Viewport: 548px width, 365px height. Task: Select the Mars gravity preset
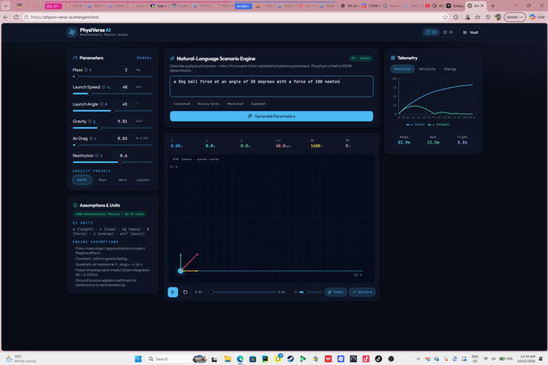tap(122, 180)
